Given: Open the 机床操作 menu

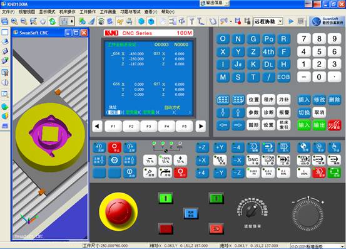Looking at the screenshot, I should pyautogui.click(x=67, y=12).
